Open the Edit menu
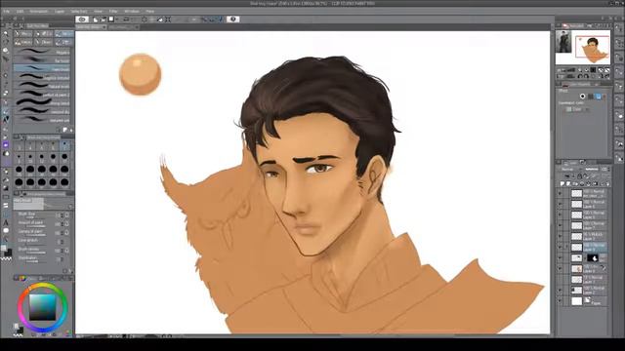The width and height of the screenshot is (625, 351). pos(20,11)
